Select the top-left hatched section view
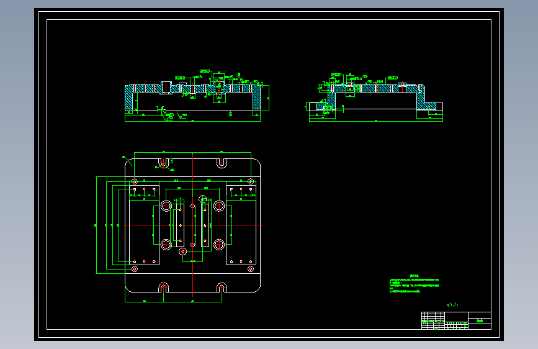Screen dimensions: 538x349 [x=197, y=96]
